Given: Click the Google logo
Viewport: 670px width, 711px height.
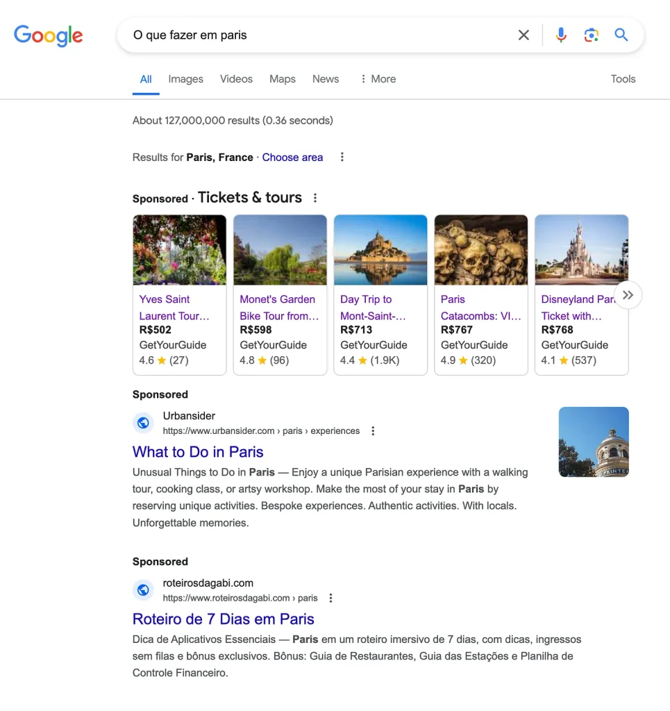Looking at the screenshot, I should 48,35.
